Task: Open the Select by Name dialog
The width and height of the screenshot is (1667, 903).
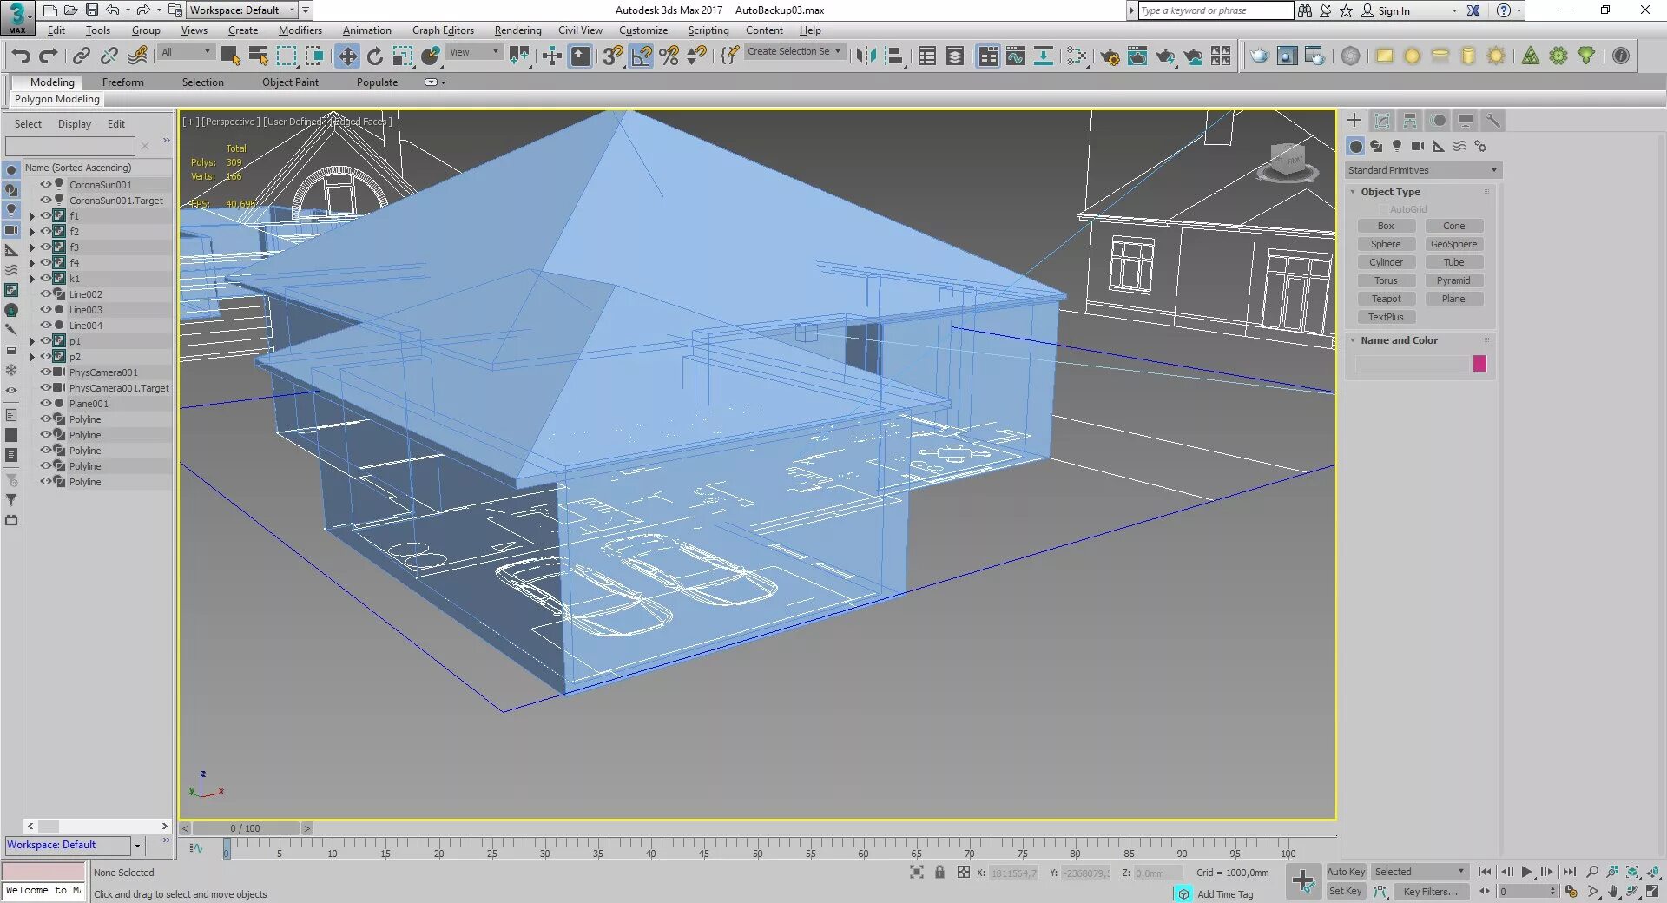Action: (x=258, y=56)
